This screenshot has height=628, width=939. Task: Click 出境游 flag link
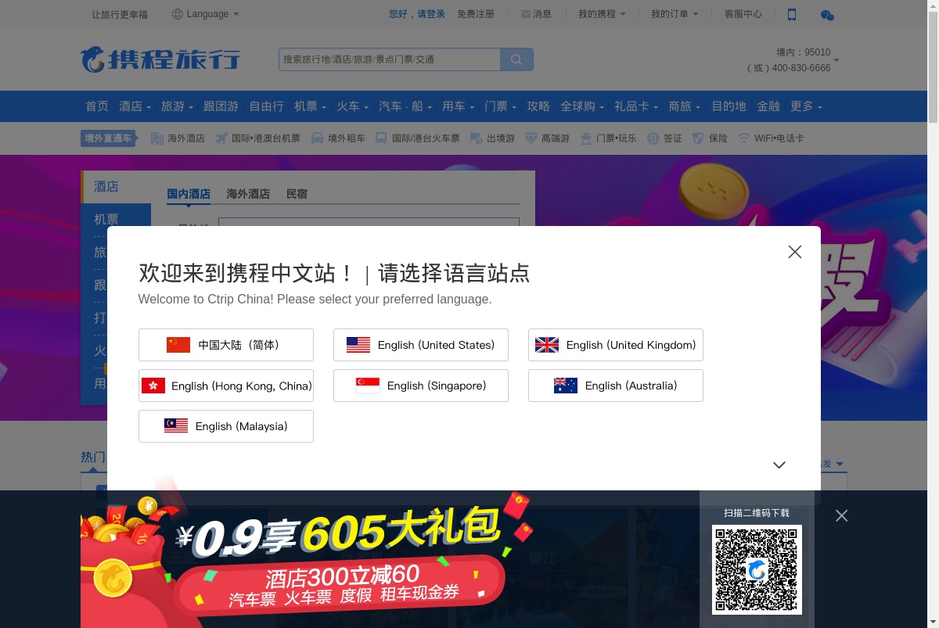point(492,138)
